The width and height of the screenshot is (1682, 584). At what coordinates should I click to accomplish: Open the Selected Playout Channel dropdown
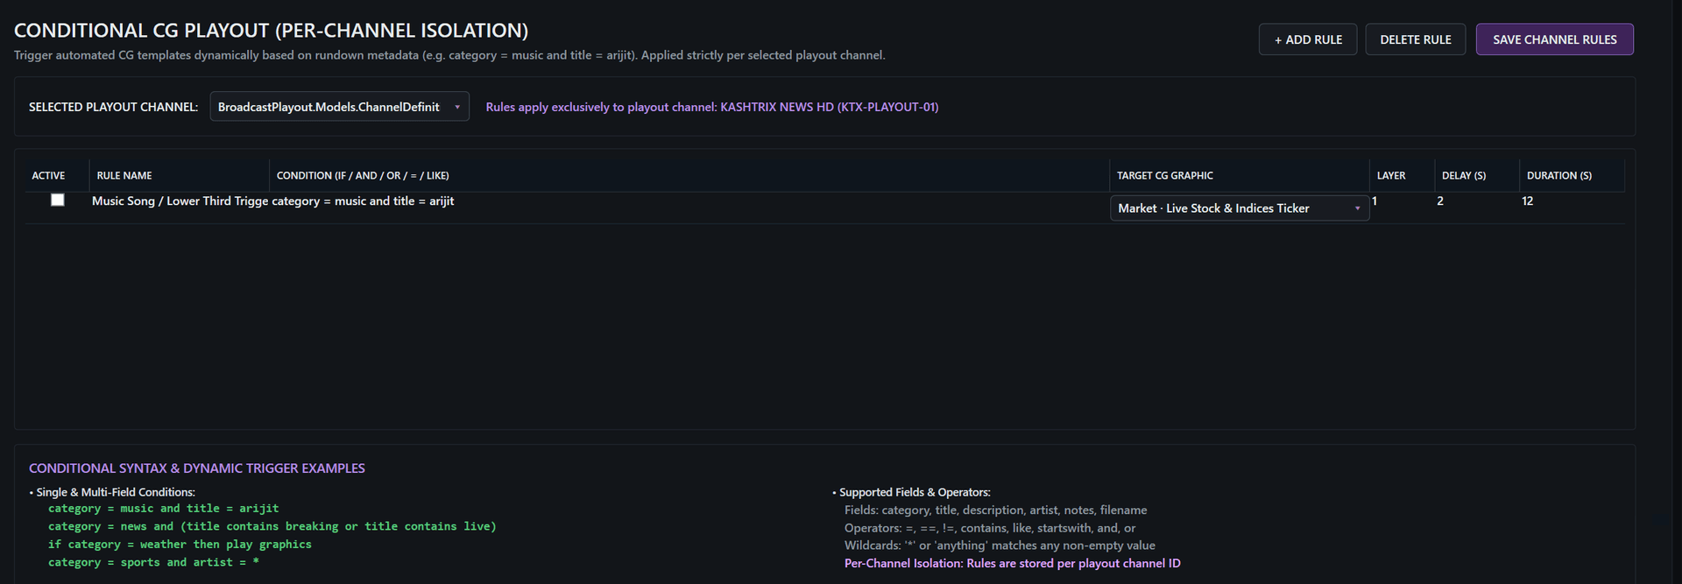tap(339, 107)
